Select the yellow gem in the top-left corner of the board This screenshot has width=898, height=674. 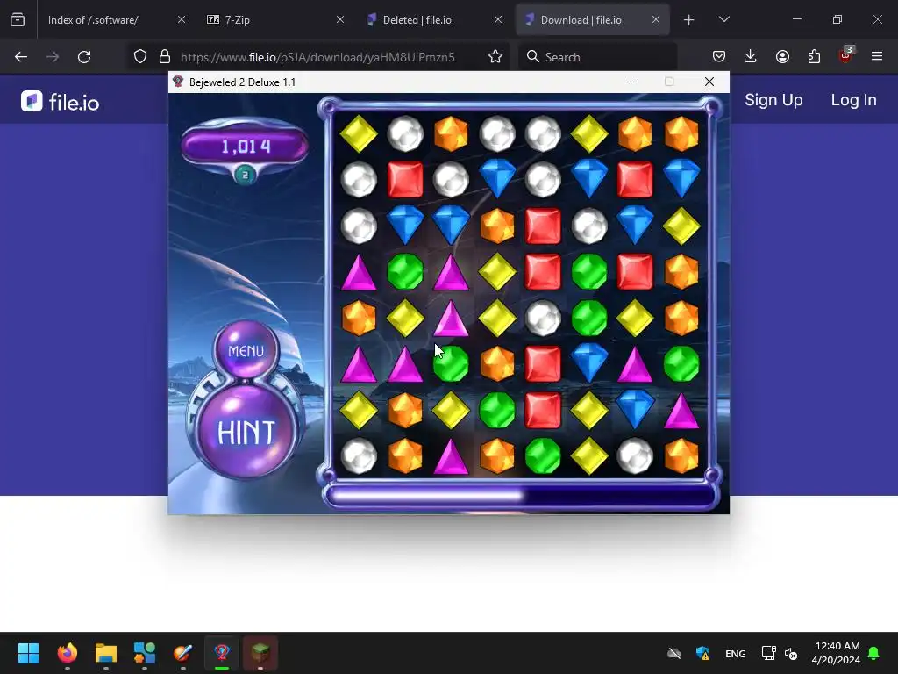tap(359, 133)
